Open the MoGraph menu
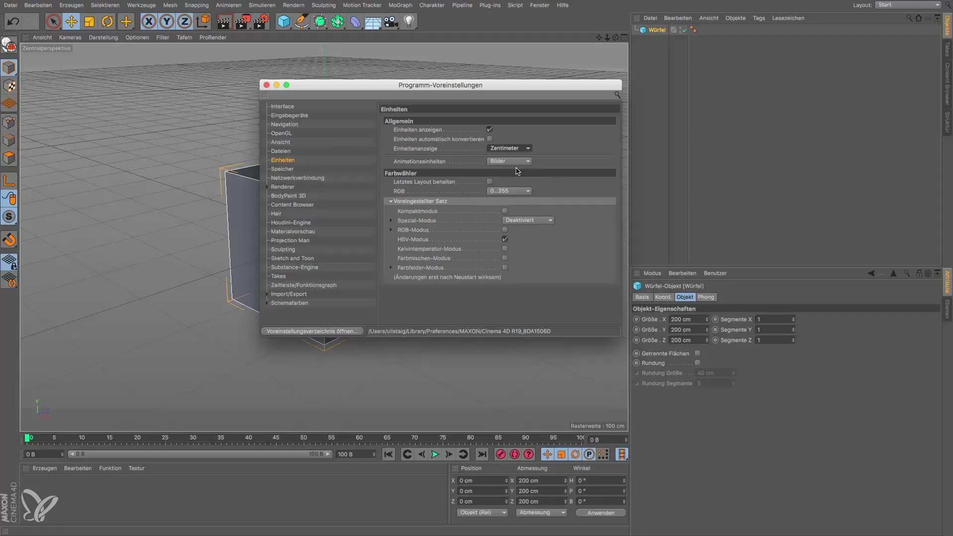 (400, 5)
